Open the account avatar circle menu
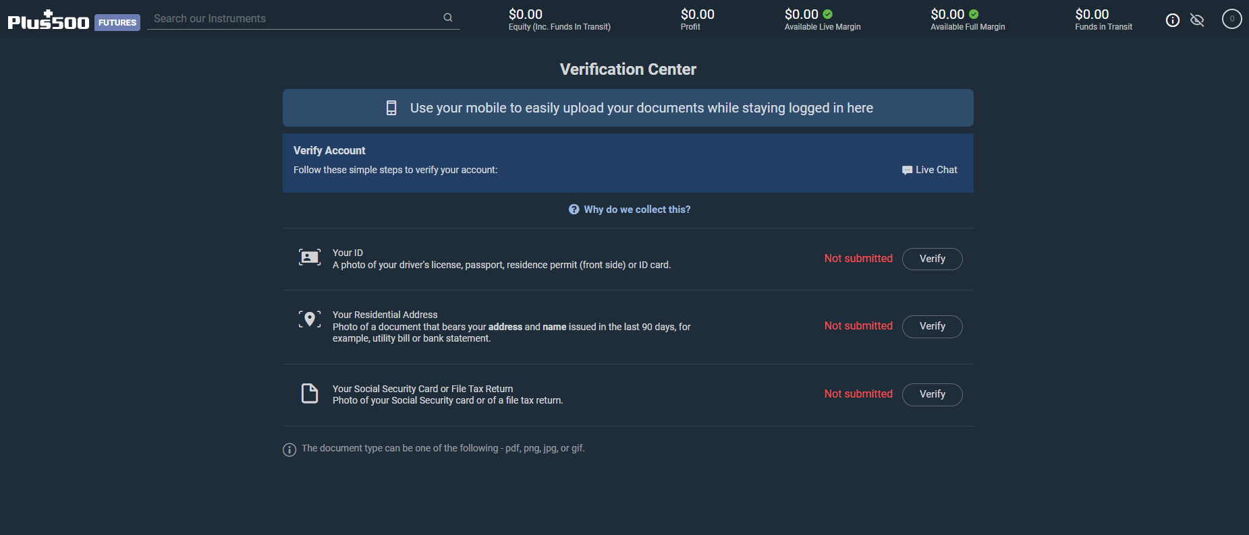The width and height of the screenshot is (1249, 535). (x=1232, y=19)
